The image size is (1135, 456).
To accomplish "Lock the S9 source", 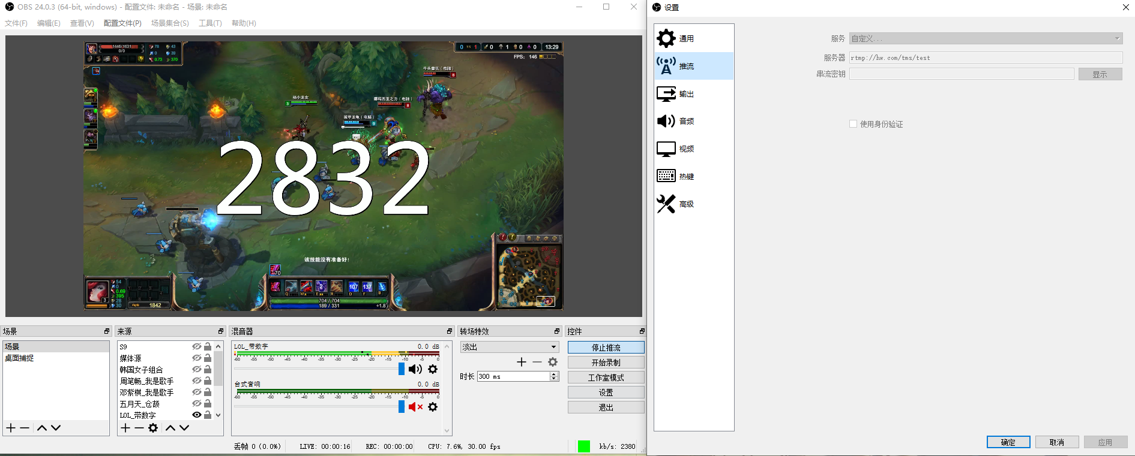I will pyautogui.click(x=208, y=346).
